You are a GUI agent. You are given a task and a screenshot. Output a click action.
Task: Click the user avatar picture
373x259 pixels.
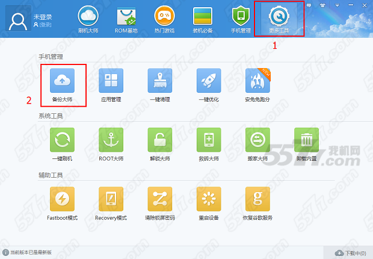tap(18, 19)
